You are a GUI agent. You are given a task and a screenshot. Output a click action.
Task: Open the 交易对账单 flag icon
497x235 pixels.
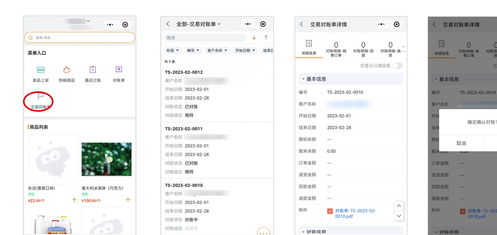click(x=41, y=96)
